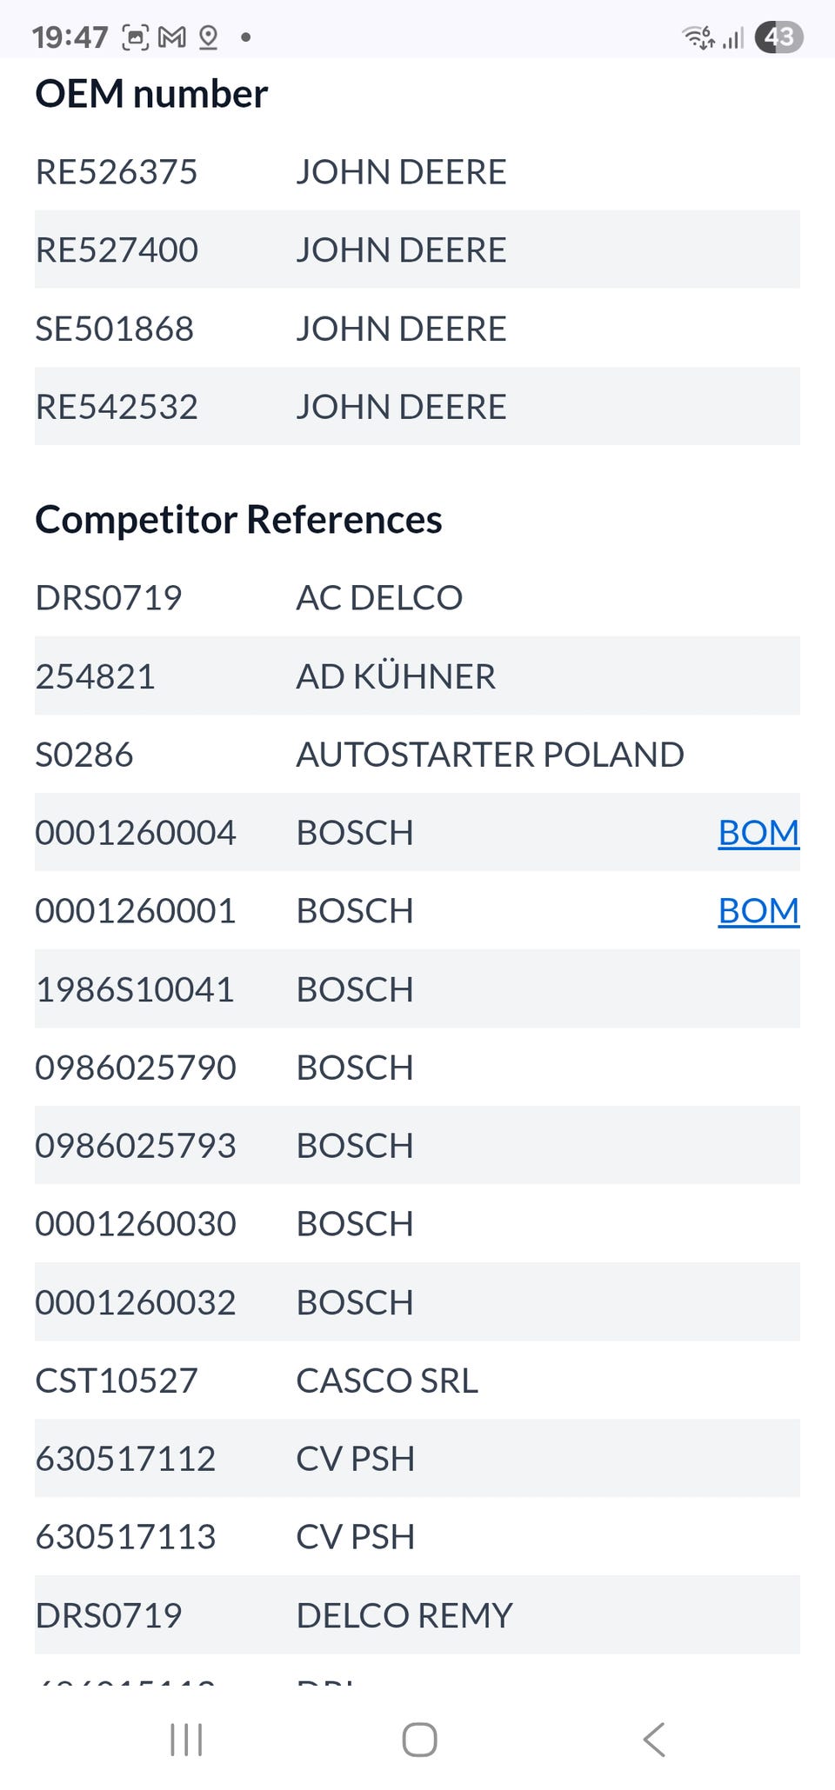This screenshot has width=835, height=1790.
Task: Open the recent apps navigation icon
Action: pos(186,1740)
